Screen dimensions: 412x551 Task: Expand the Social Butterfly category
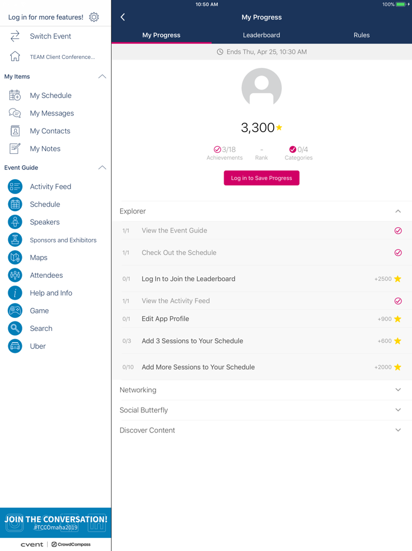398,410
